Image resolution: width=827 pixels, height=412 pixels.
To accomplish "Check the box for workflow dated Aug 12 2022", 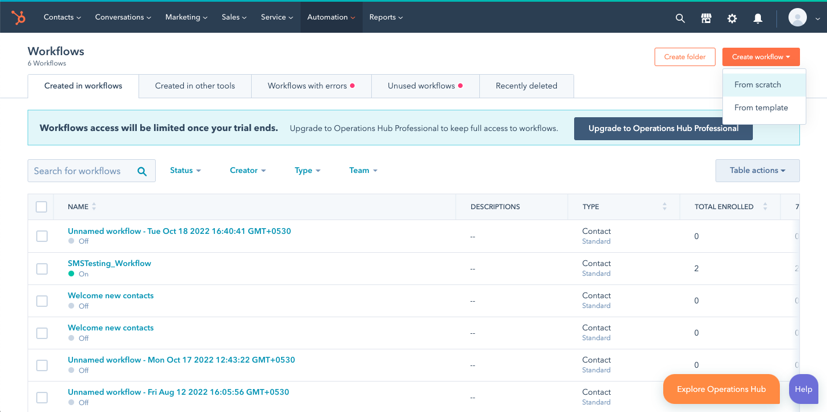I will pos(42,397).
